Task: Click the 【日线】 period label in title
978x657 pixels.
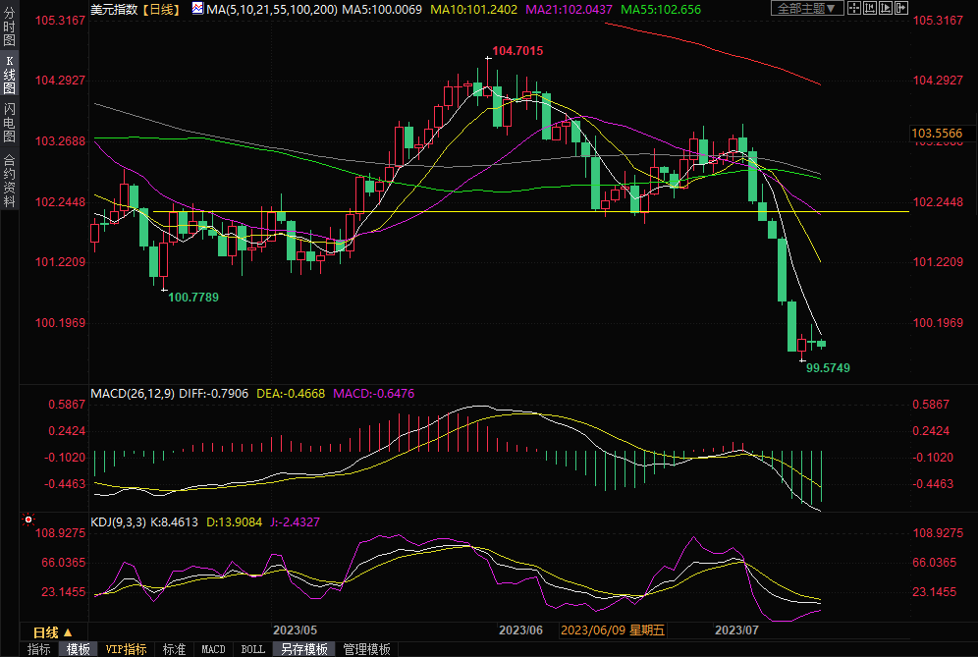Action: tap(159, 9)
